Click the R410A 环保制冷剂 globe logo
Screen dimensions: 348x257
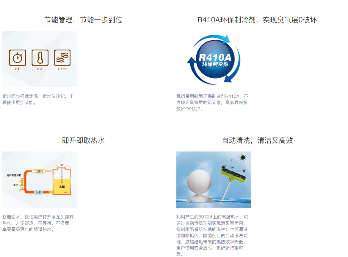[214, 60]
